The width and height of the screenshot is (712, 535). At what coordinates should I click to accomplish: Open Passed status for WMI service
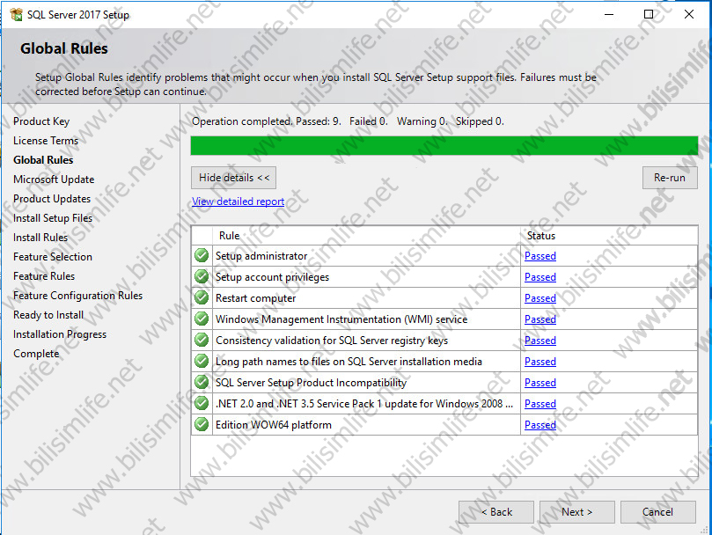pyautogui.click(x=540, y=319)
